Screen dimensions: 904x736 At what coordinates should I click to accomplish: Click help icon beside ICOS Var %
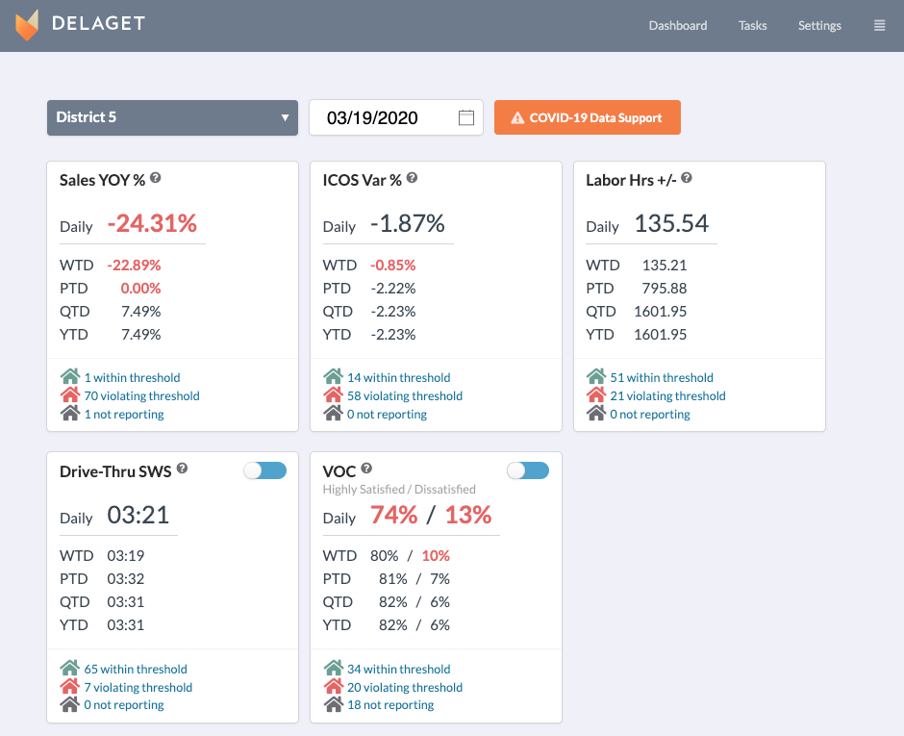(x=412, y=178)
